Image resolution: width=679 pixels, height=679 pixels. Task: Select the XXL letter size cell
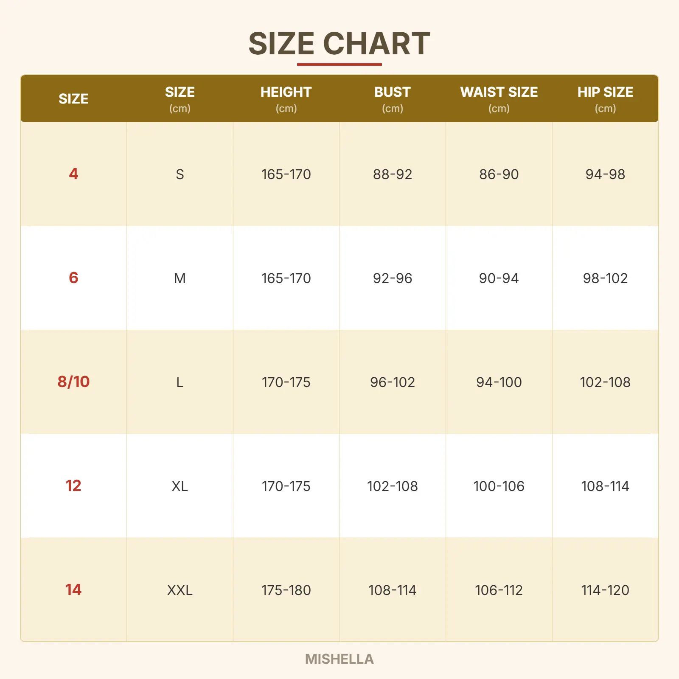180,590
